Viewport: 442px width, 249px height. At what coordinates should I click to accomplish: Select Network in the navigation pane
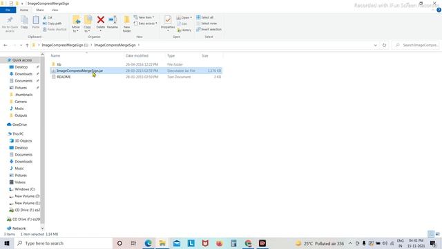click(19, 228)
